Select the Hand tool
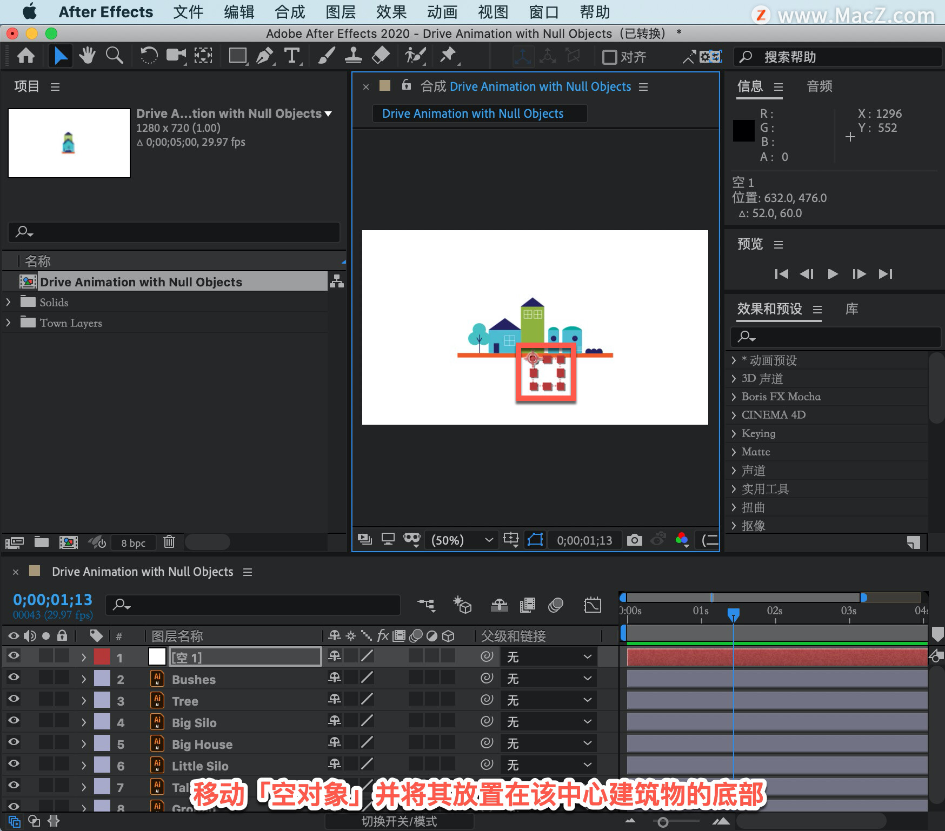 pyautogui.click(x=87, y=56)
